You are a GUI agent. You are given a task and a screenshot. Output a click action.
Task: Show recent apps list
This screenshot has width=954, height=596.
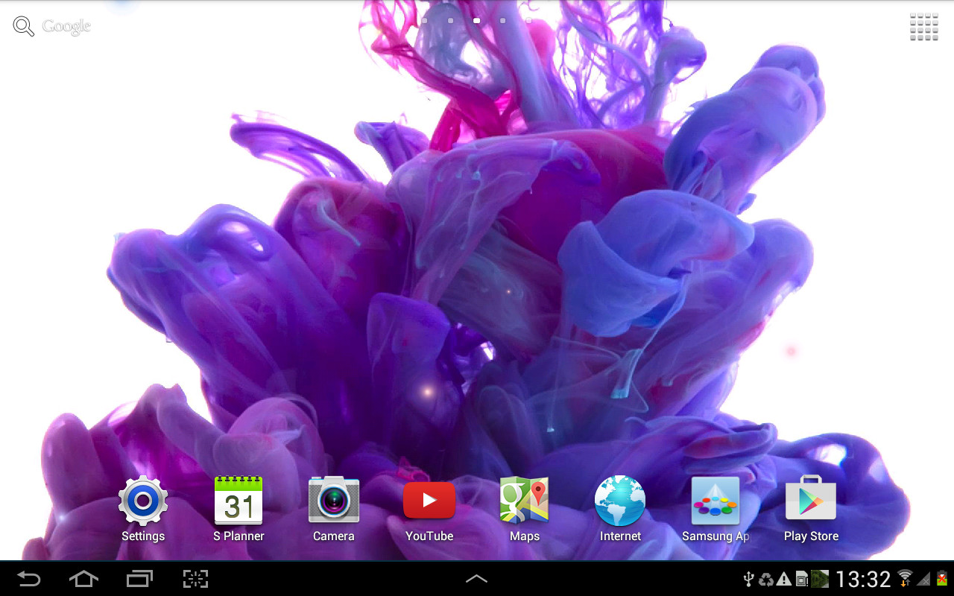tap(139, 579)
